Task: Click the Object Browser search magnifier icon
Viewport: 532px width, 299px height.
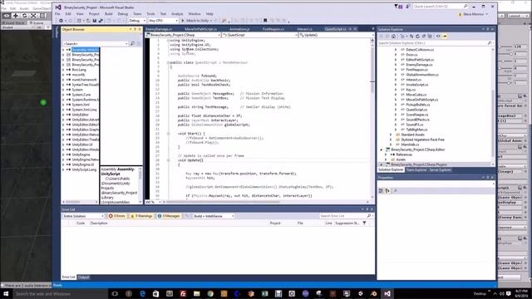Action: pyautogui.click(x=132, y=44)
